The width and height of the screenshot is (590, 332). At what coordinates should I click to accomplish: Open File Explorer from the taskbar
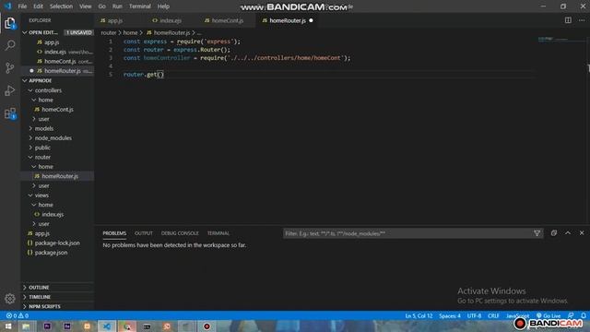coord(26,326)
